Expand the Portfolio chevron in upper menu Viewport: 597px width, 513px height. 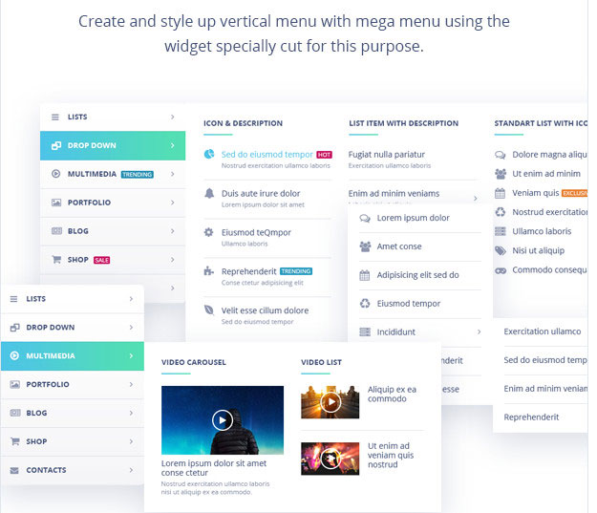173,203
